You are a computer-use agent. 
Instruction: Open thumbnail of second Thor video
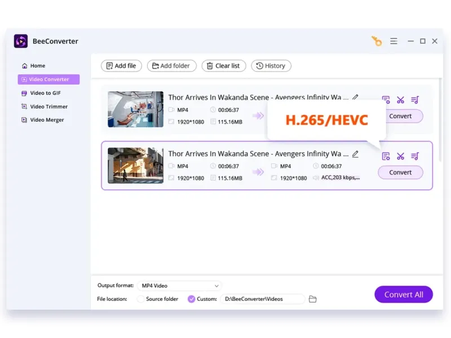135,166
